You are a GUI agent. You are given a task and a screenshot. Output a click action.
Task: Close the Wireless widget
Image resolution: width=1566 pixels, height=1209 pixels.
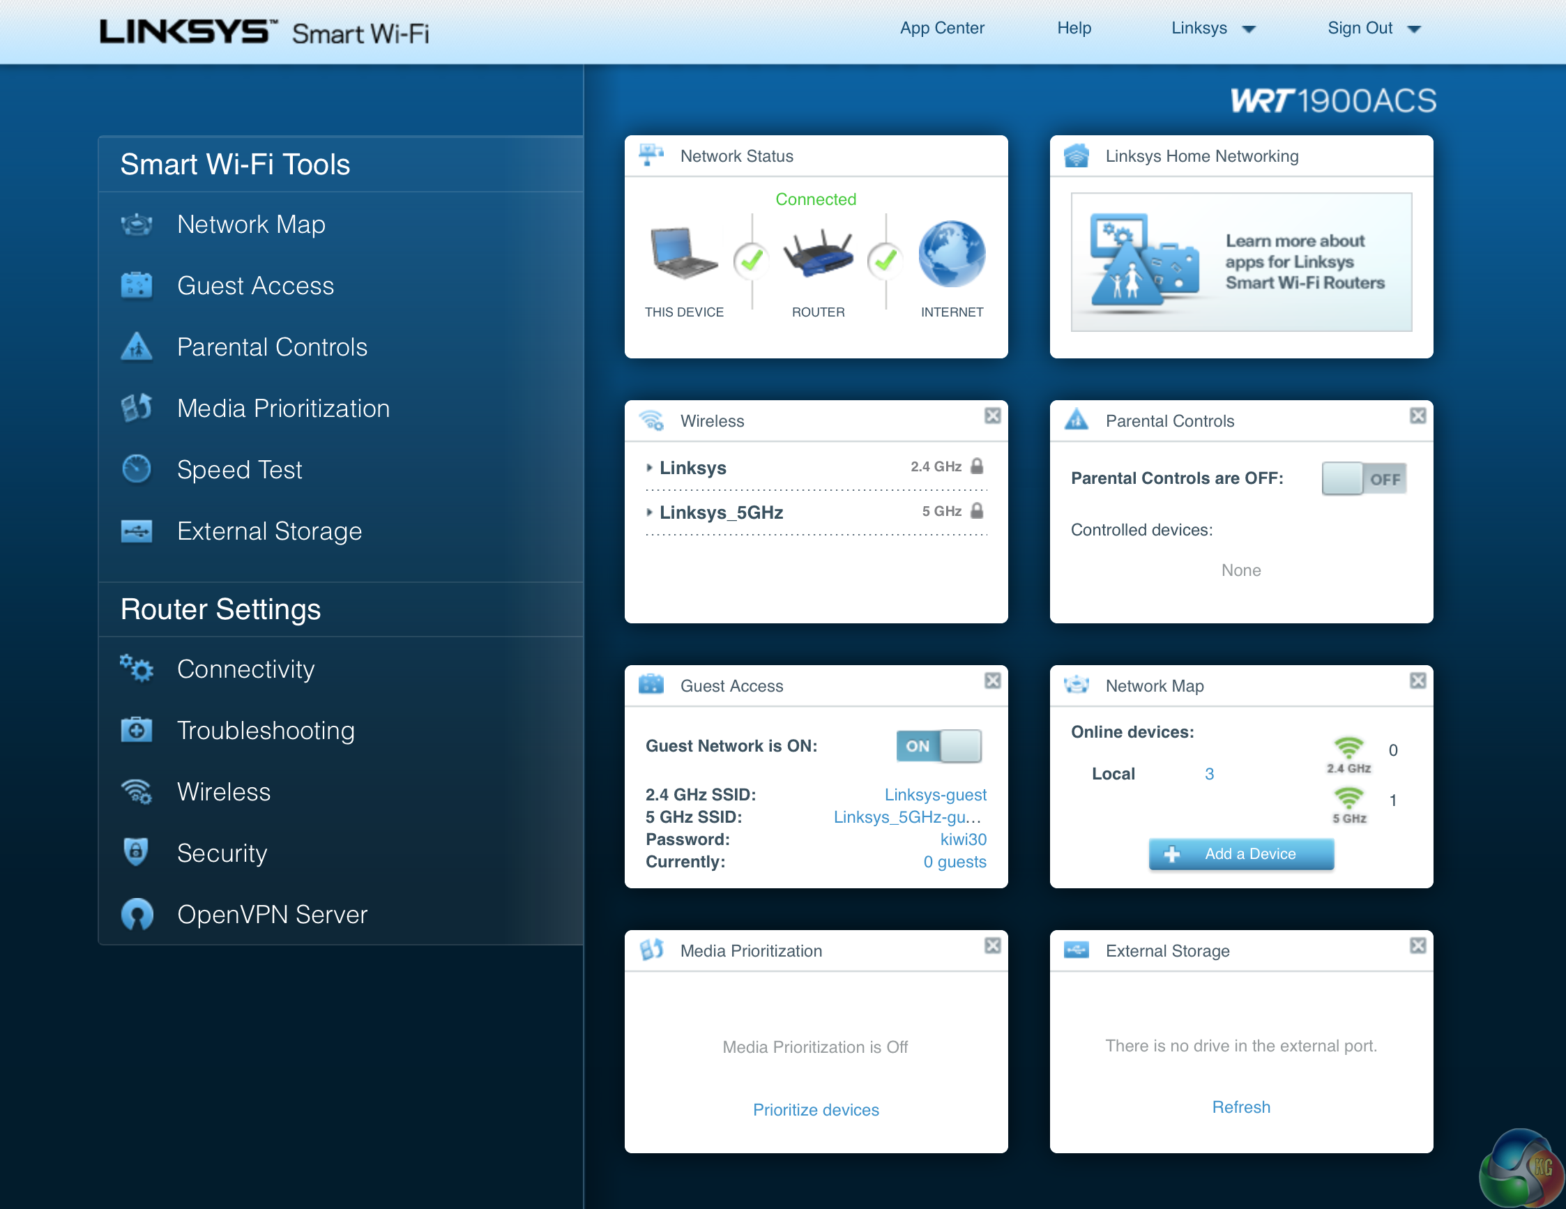991,416
